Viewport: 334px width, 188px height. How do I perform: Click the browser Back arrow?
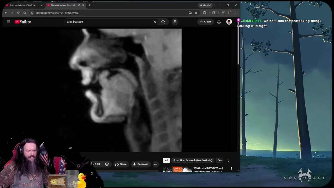coord(6,13)
